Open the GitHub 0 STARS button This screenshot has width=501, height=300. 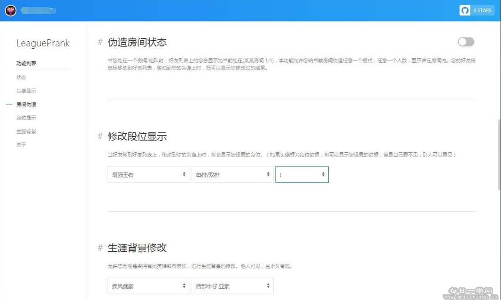pos(477,10)
